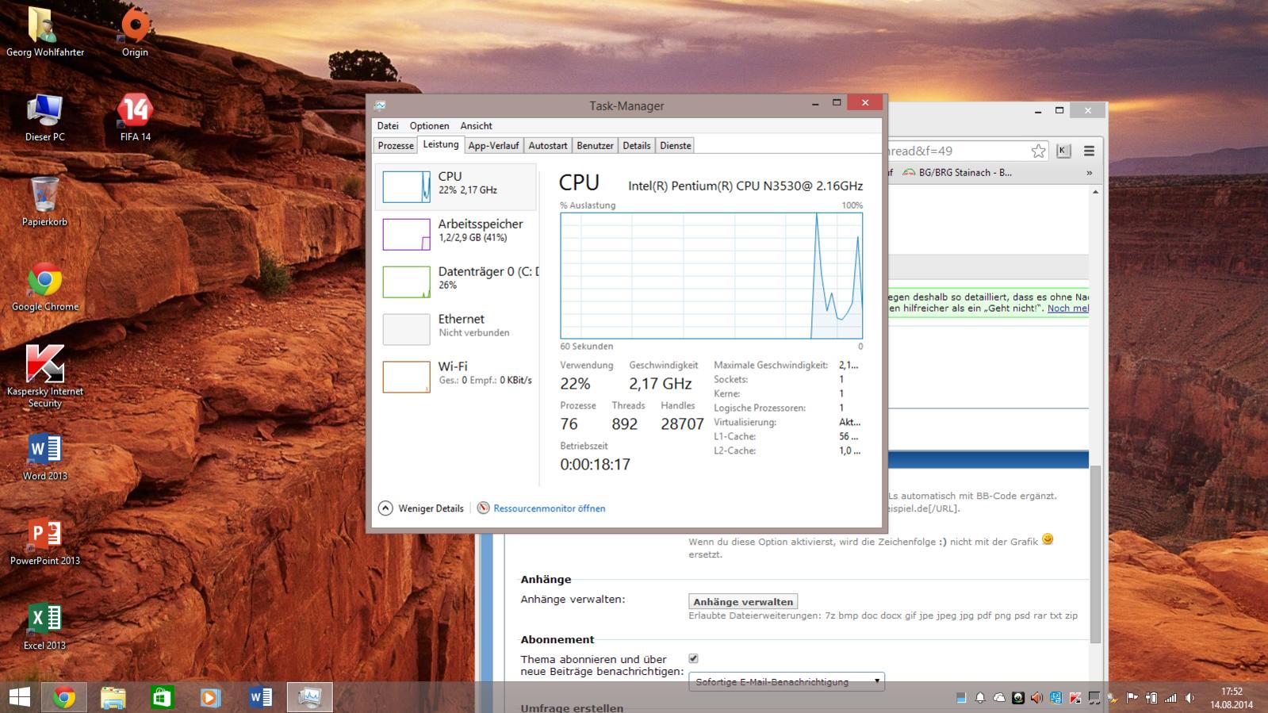The height and width of the screenshot is (713, 1268).
Task: Select the Ethernet entry in Task-Manager
Action: coord(457,329)
